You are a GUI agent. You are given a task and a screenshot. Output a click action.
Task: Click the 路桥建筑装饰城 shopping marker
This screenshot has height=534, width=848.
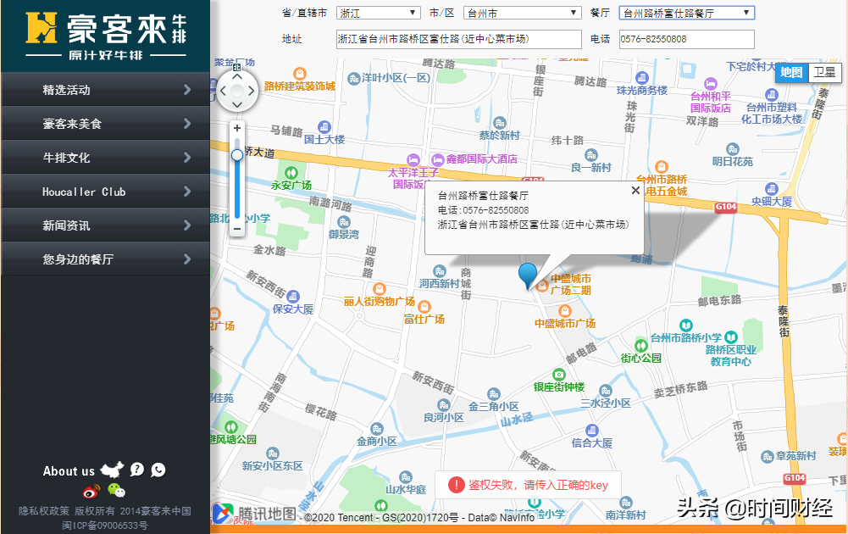coord(300,74)
